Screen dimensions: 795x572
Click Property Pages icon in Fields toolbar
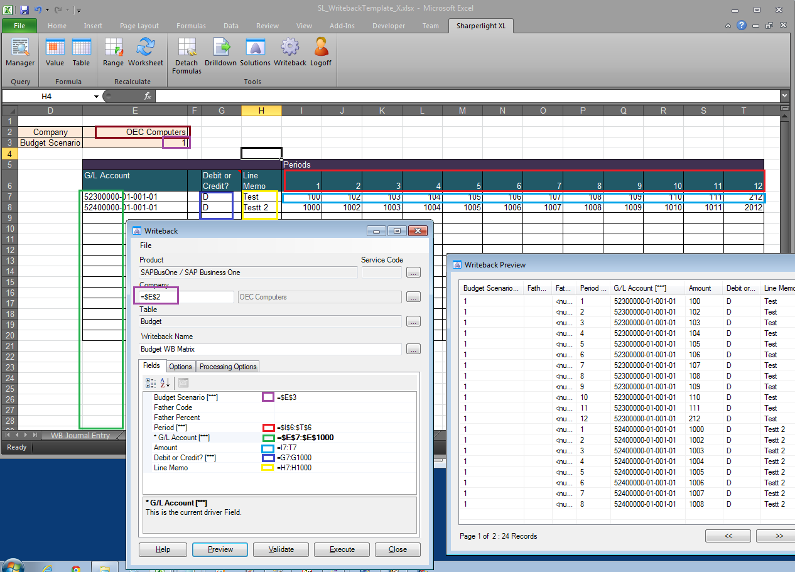(183, 383)
